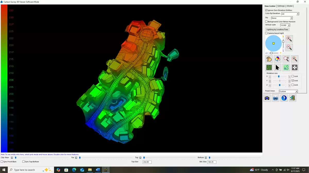Select the black arrow pick mode tool
Screen dimensions: 309x173
(277, 67)
